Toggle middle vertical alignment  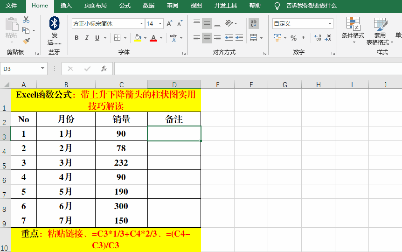[x=207, y=24]
